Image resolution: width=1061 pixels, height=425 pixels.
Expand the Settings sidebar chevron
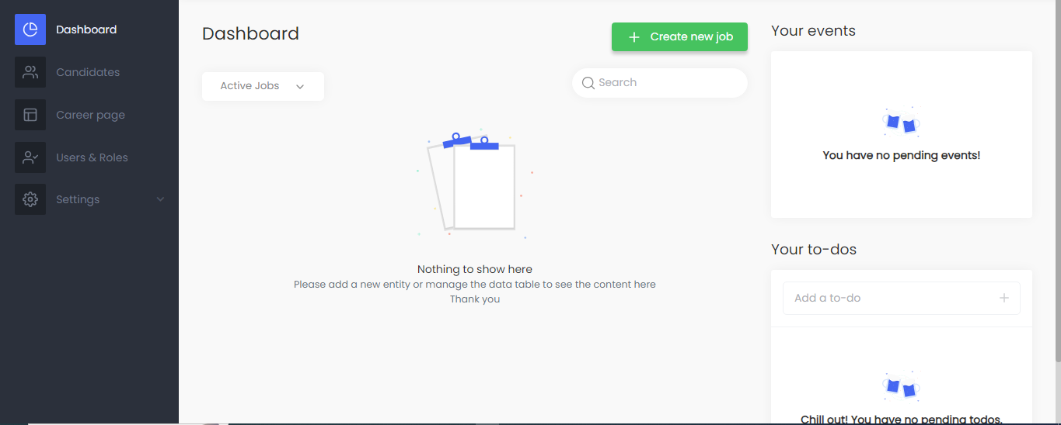click(x=160, y=199)
